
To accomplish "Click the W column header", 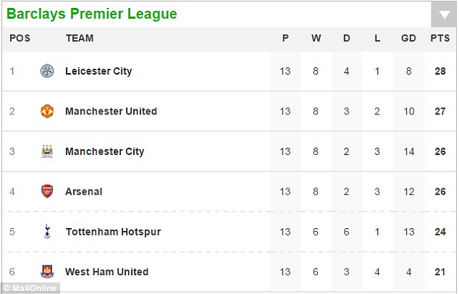I will [316, 38].
